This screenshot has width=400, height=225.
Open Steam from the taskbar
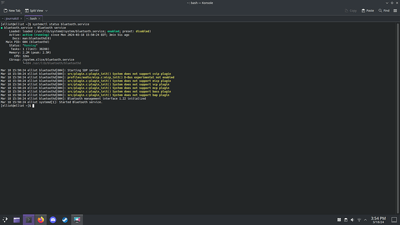(65, 220)
